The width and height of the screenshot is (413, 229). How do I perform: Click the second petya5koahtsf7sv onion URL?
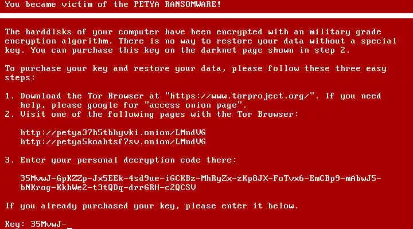(113, 142)
